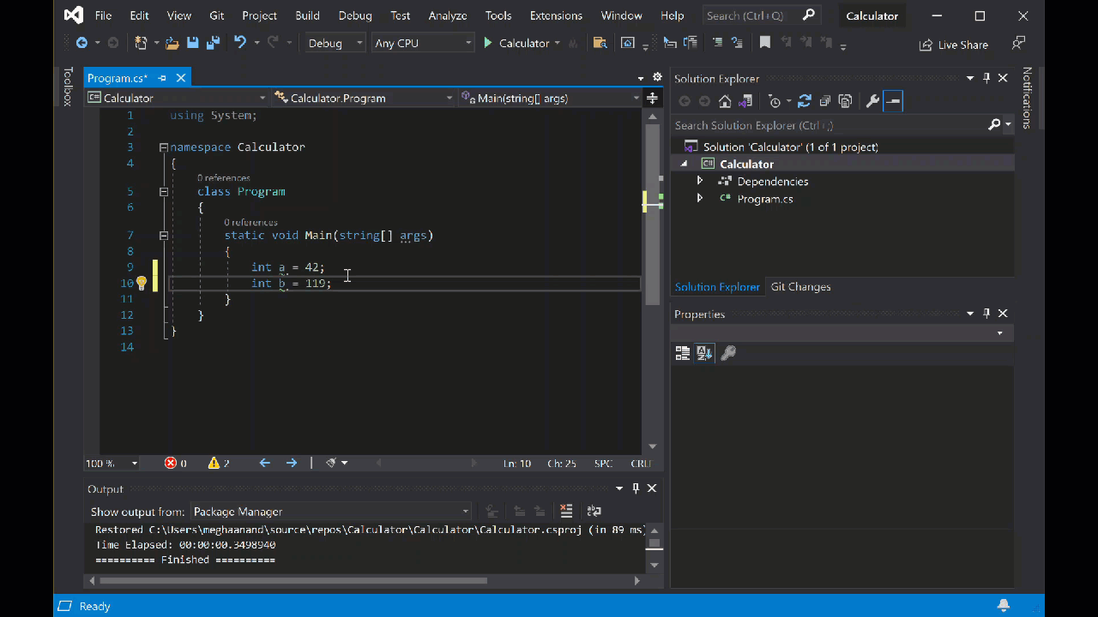Viewport: 1098px width, 617px height.
Task: Select the Undo icon on the toolbar
Action: tap(240, 43)
